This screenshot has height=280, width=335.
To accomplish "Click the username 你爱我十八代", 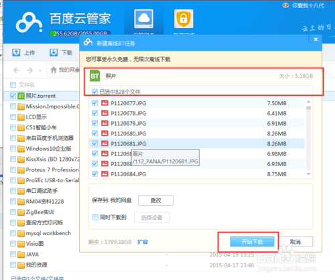I will coord(308,5).
